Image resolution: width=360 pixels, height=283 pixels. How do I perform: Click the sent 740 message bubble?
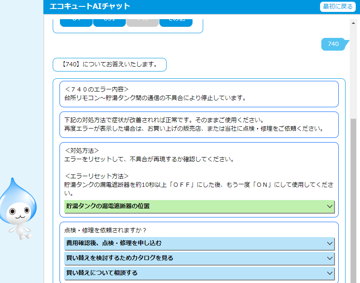333,44
